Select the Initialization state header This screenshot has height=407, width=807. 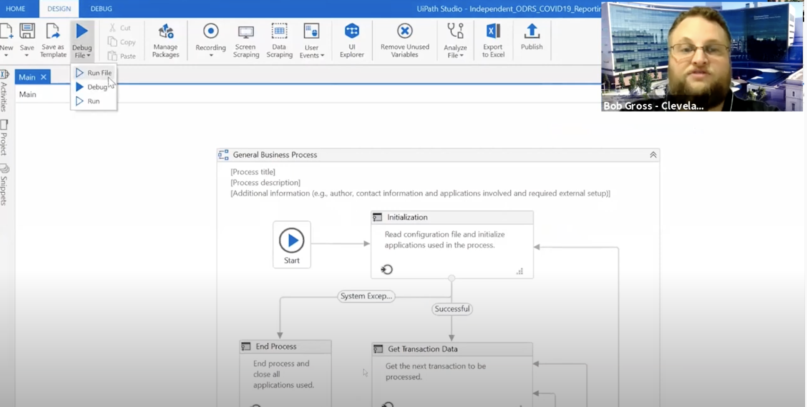pos(452,217)
